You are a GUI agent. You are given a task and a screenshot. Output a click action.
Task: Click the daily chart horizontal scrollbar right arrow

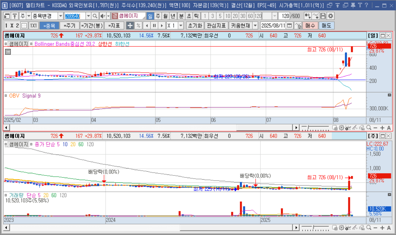coord(296,128)
